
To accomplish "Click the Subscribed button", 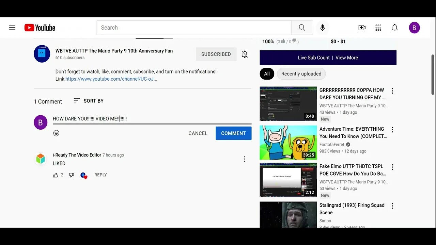I will coord(216,54).
